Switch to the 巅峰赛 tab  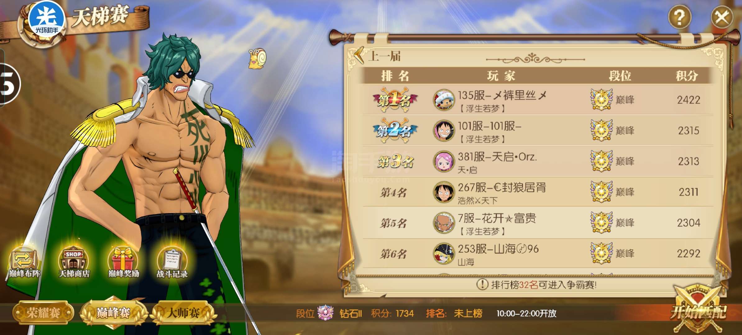point(113,313)
